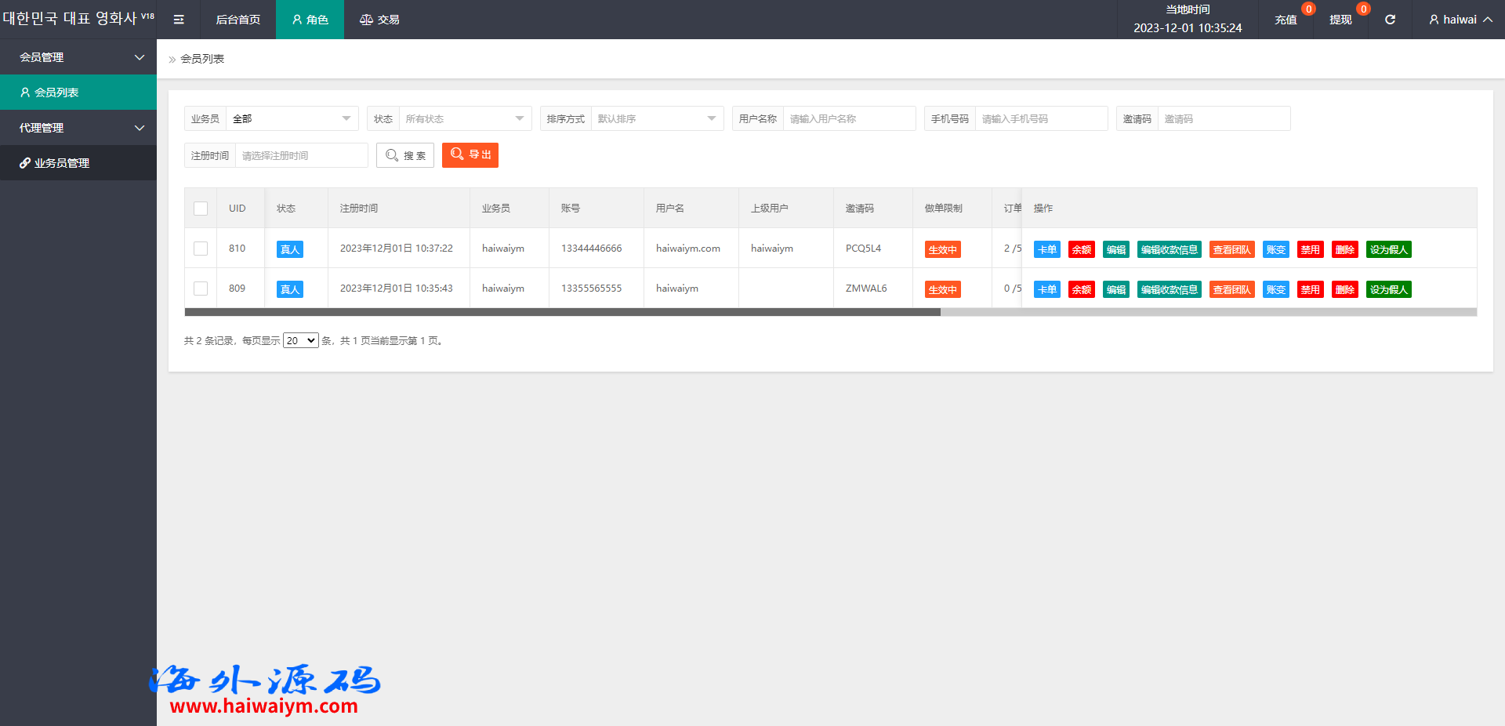Open the 状态 filter dropdown
The image size is (1505, 726).
465,119
